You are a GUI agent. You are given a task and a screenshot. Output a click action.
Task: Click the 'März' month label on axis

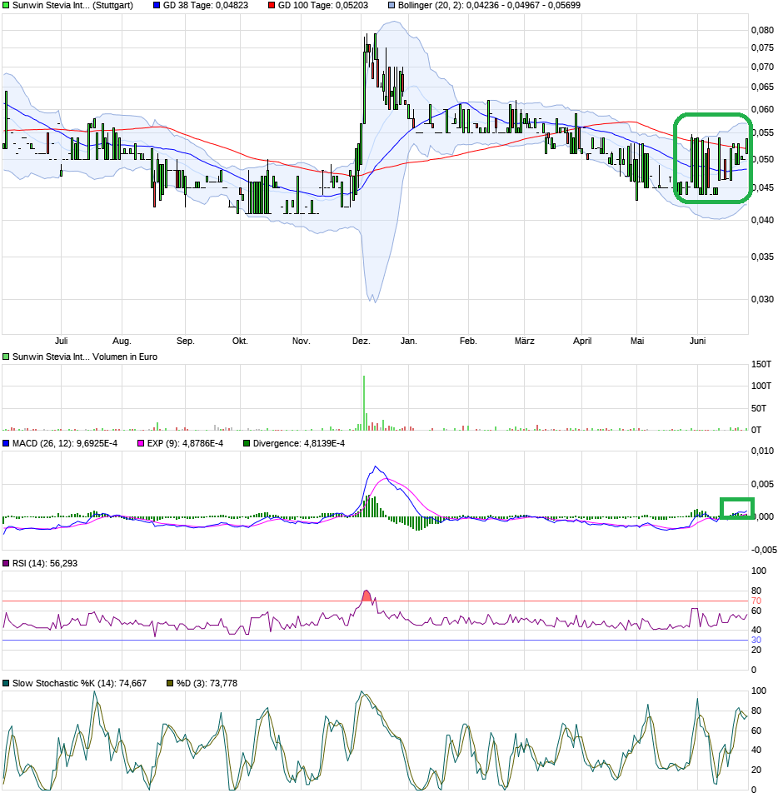coord(525,341)
